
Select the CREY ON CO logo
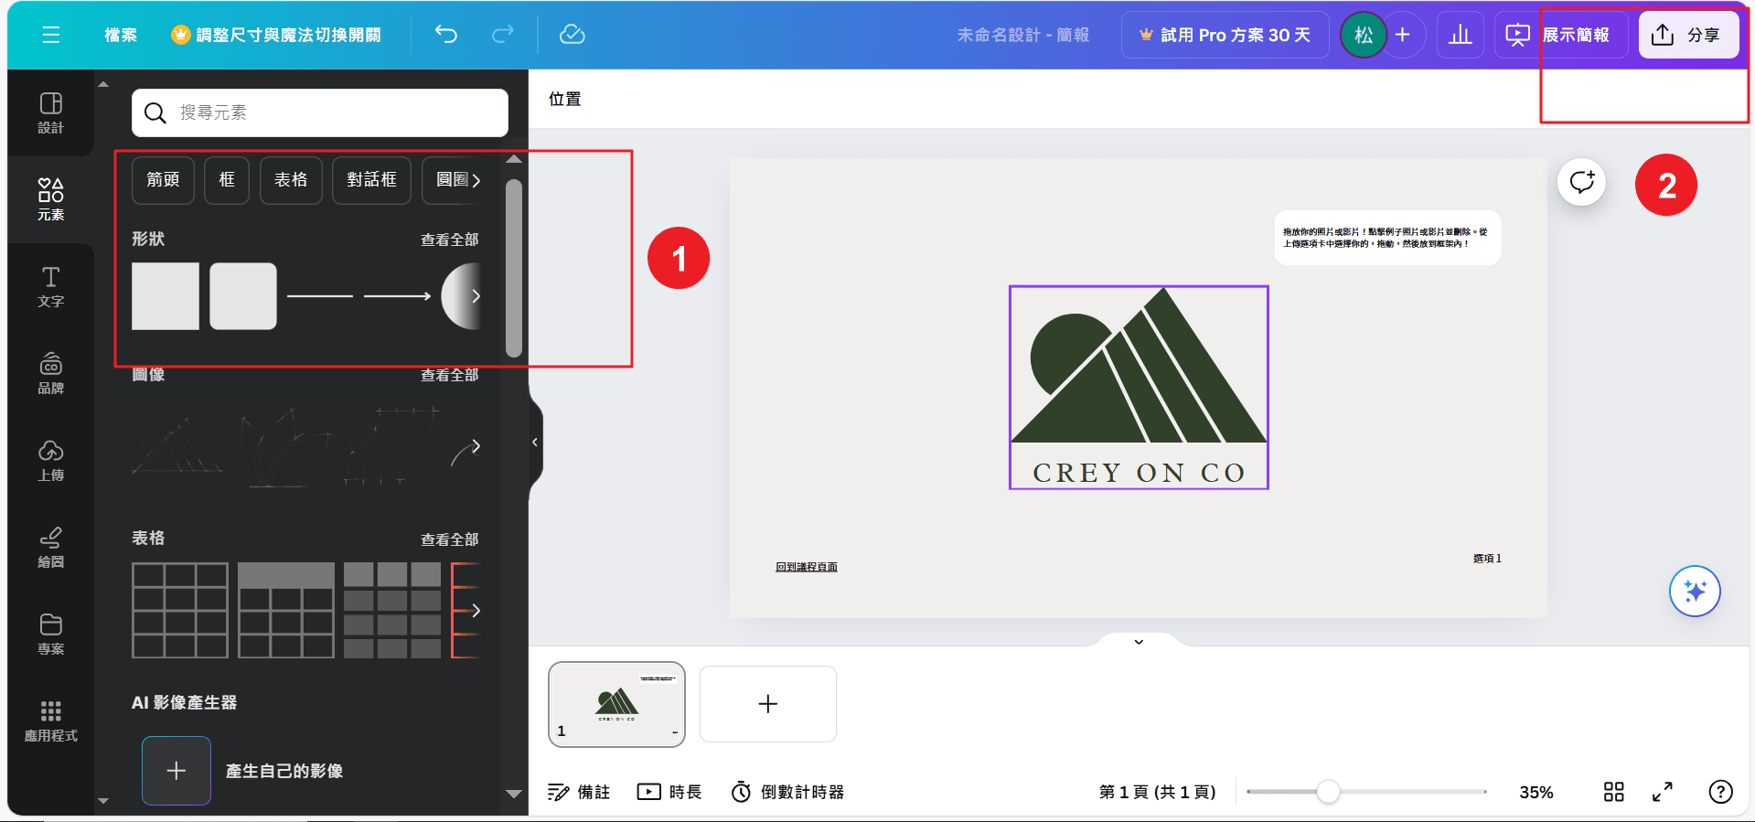coord(1139,388)
